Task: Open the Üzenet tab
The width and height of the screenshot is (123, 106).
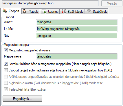Action: (x=50, y=12)
